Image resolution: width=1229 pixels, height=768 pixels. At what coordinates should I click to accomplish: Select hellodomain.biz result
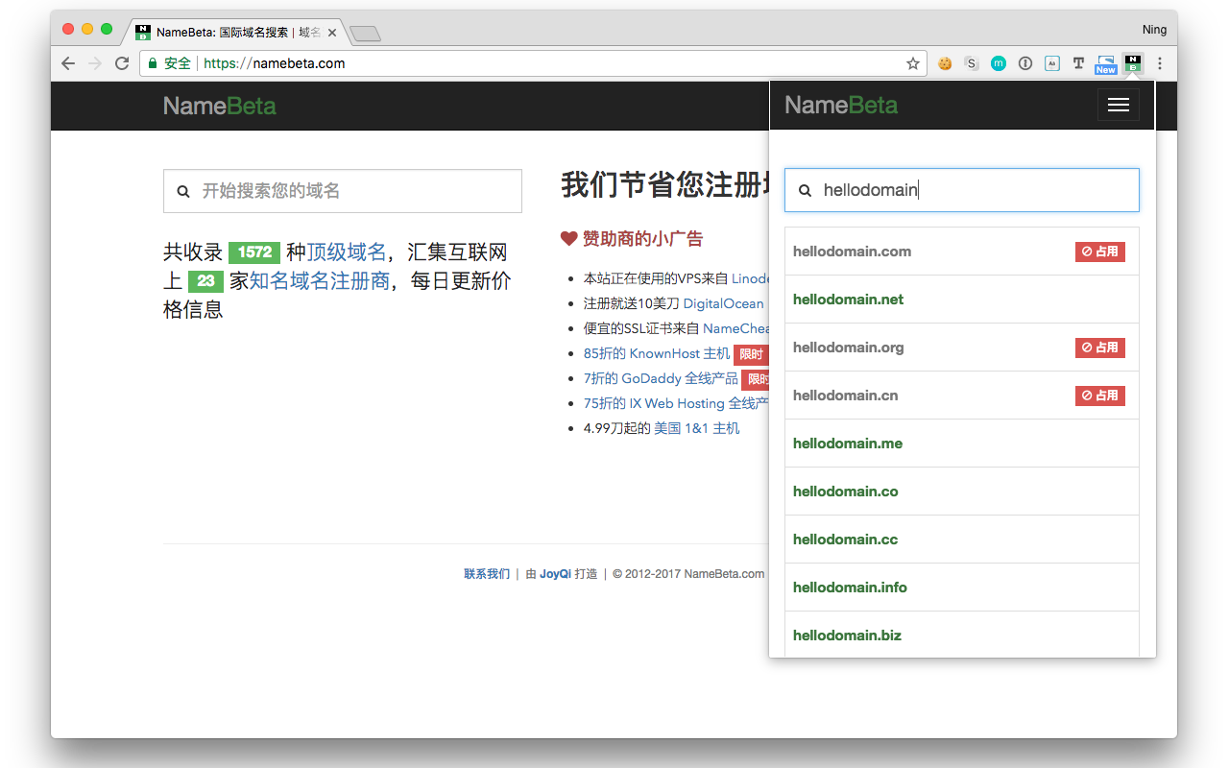point(962,635)
